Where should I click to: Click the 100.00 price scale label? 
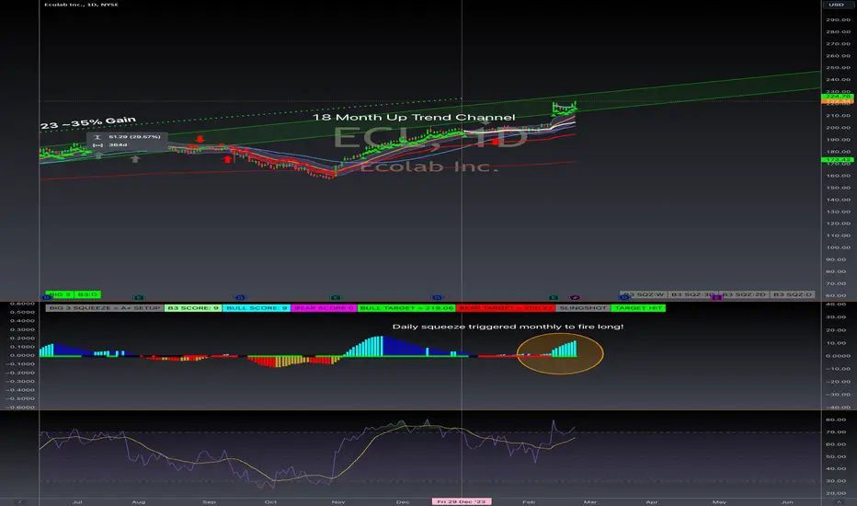click(x=838, y=247)
